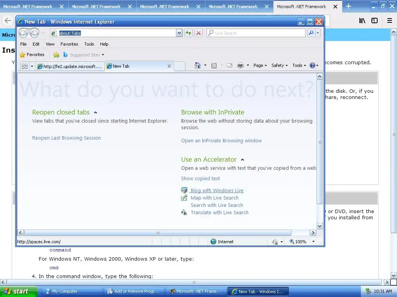
Task: Click inside the Live Search box
Action: [256, 33]
